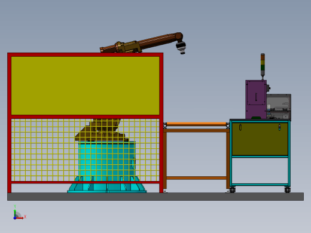Pick the robot end effector tool head
The width and height of the screenshot is (311, 233).
tap(181, 48)
